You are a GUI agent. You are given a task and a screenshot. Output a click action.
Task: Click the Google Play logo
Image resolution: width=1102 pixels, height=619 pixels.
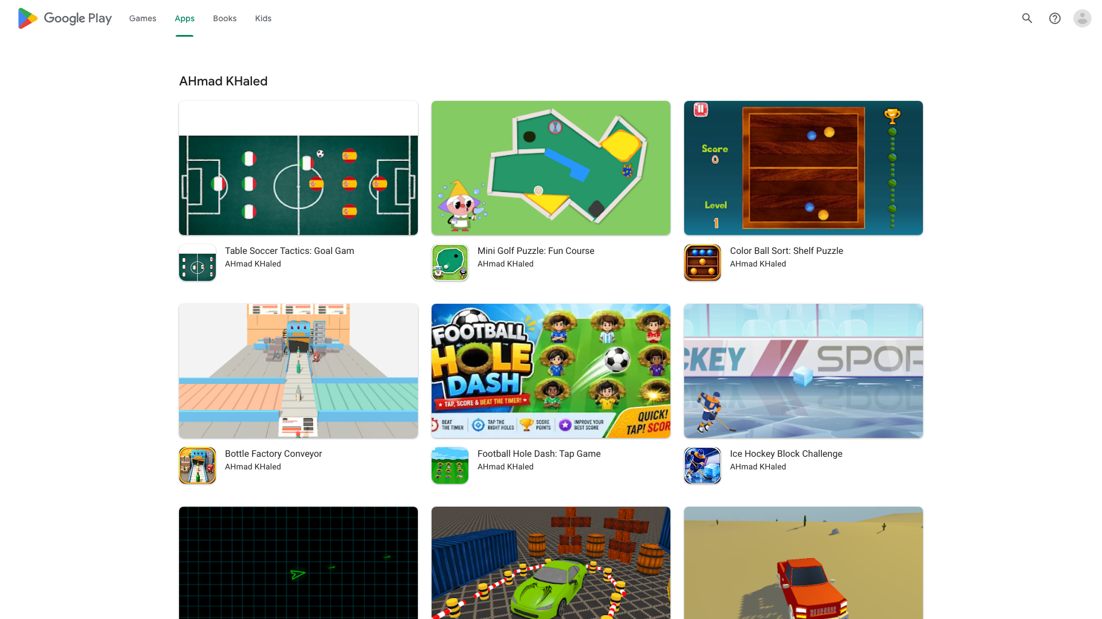[x=64, y=18]
